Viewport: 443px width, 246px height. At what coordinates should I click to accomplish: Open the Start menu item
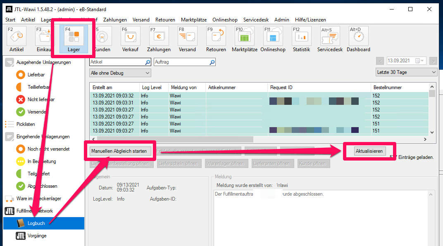(x=10, y=20)
